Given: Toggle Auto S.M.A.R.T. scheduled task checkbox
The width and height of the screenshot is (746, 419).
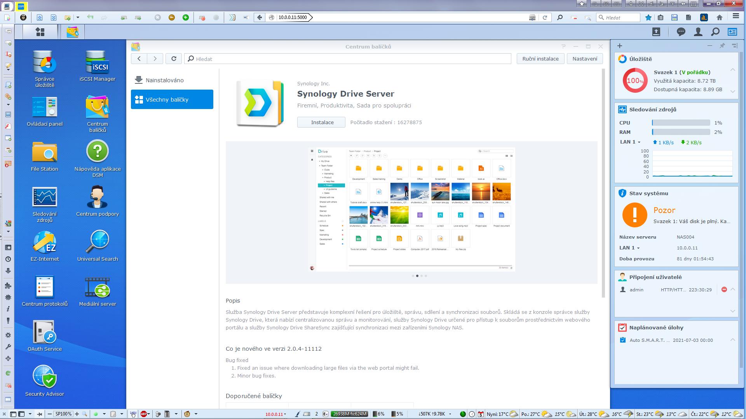Looking at the screenshot, I should [x=623, y=340].
